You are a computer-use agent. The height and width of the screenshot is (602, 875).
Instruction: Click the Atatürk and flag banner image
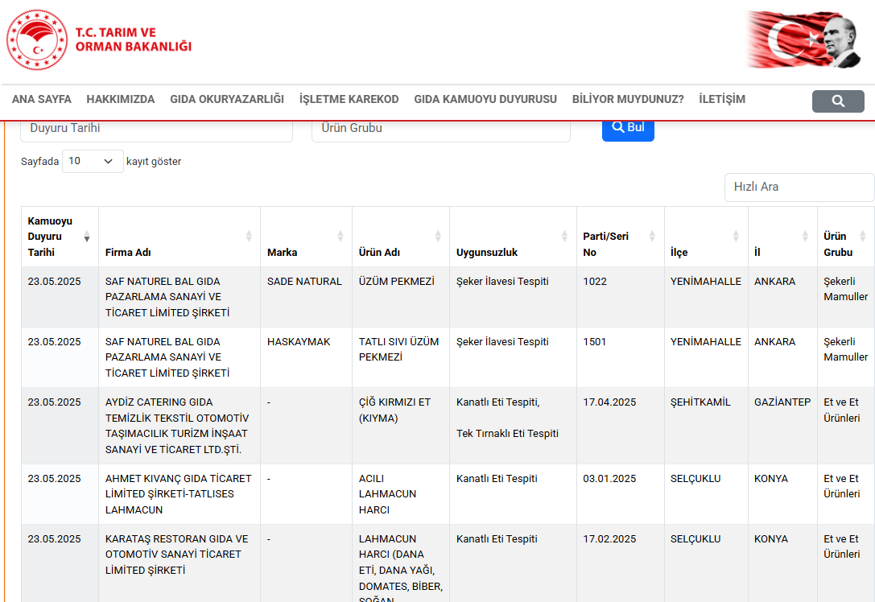(x=803, y=39)
